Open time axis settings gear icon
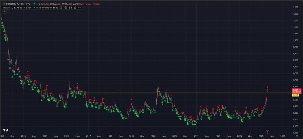Viewport: 303px width, 139px height. coord(297,136)
